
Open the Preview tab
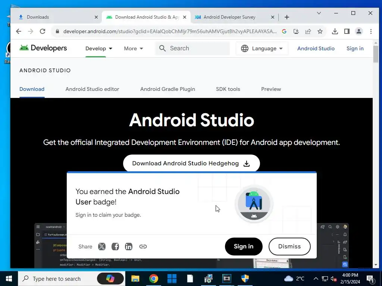(271, 89)
